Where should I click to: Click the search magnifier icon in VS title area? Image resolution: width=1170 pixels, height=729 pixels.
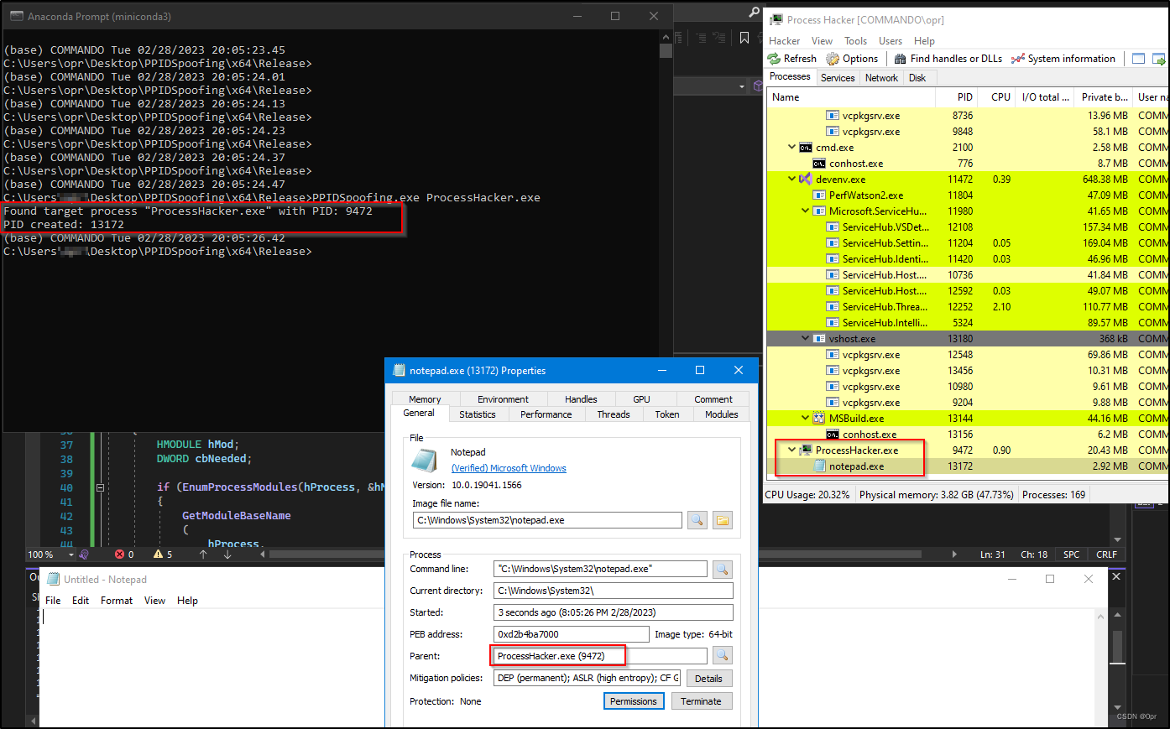(x=755, y=12)
